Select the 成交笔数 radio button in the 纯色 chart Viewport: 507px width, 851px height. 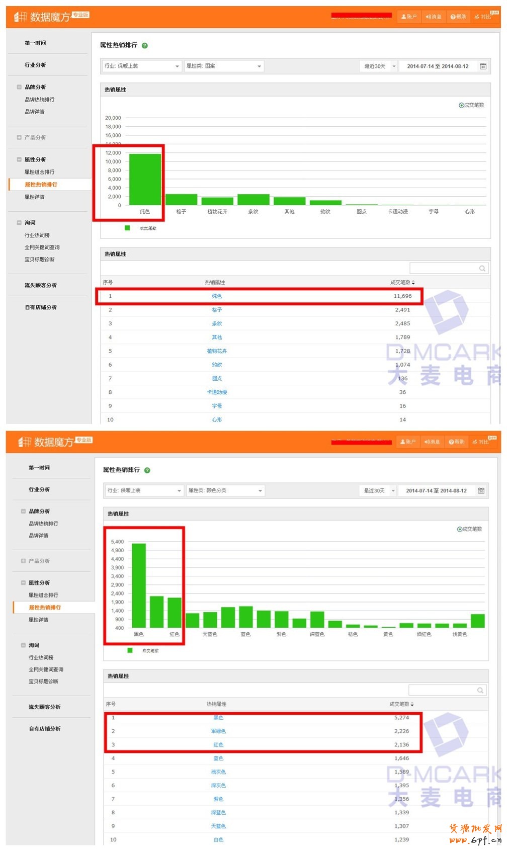(461, 105)
